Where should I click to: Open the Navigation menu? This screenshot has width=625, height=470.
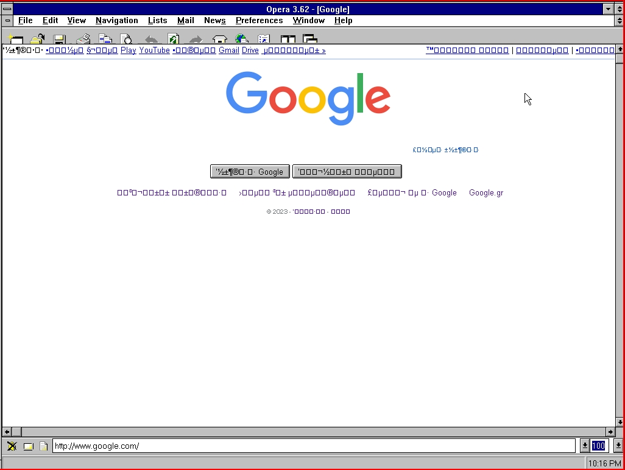coord(117,20)
